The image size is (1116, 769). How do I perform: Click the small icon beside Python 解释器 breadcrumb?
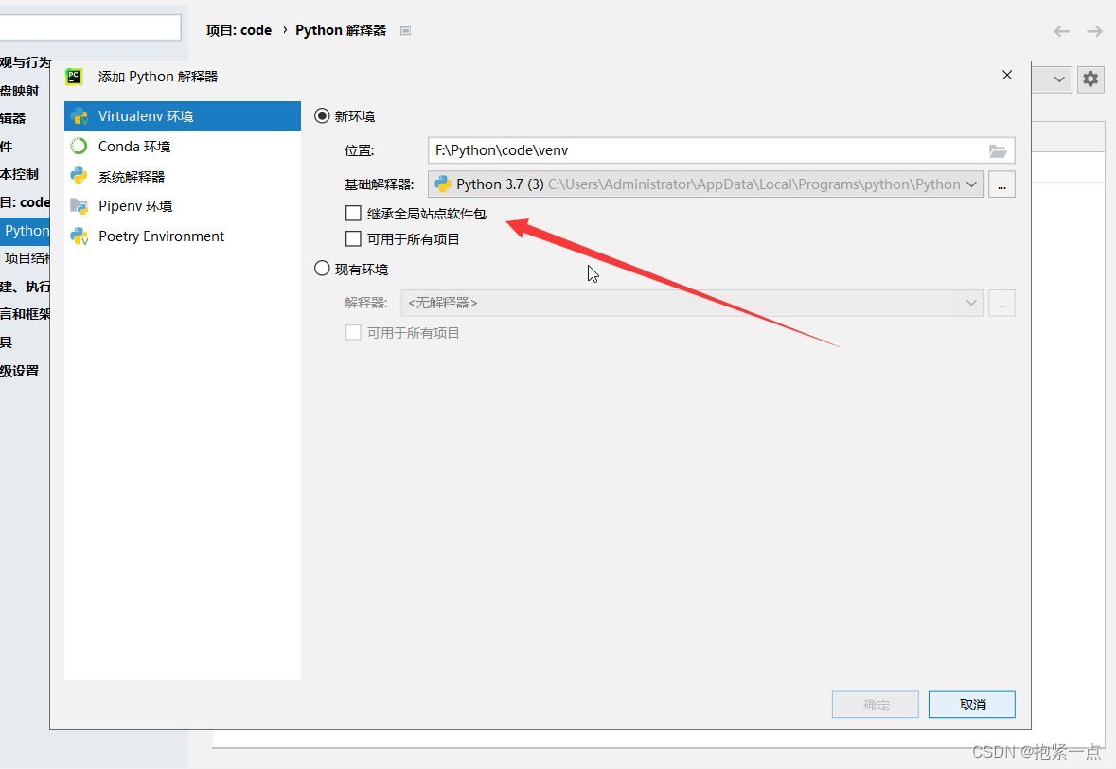(406, 30)
